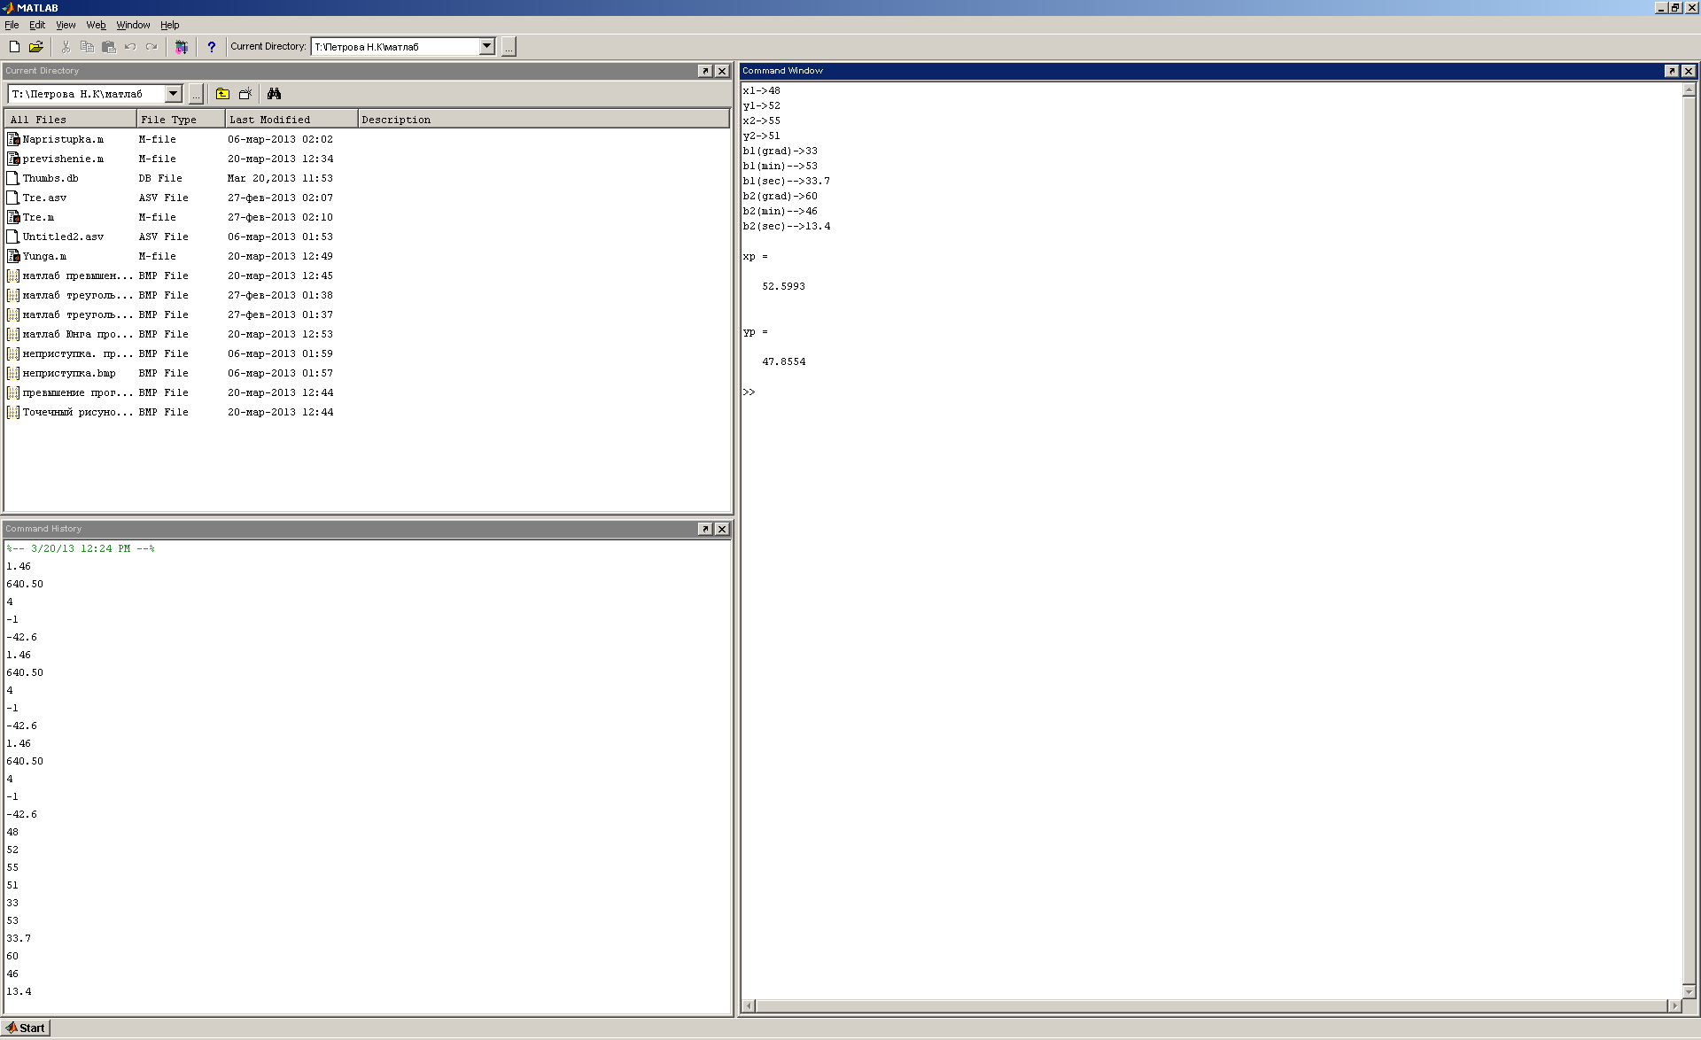The image size is (1701, 1040).
Task: Click Command Window vertical scrollbar up arrow
Action: [x=1689, y=89]
